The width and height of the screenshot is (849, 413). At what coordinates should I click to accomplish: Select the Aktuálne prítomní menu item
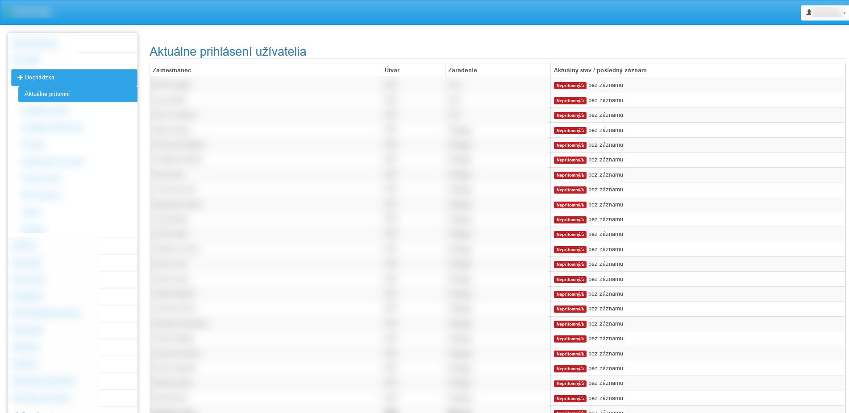point(78,94)
